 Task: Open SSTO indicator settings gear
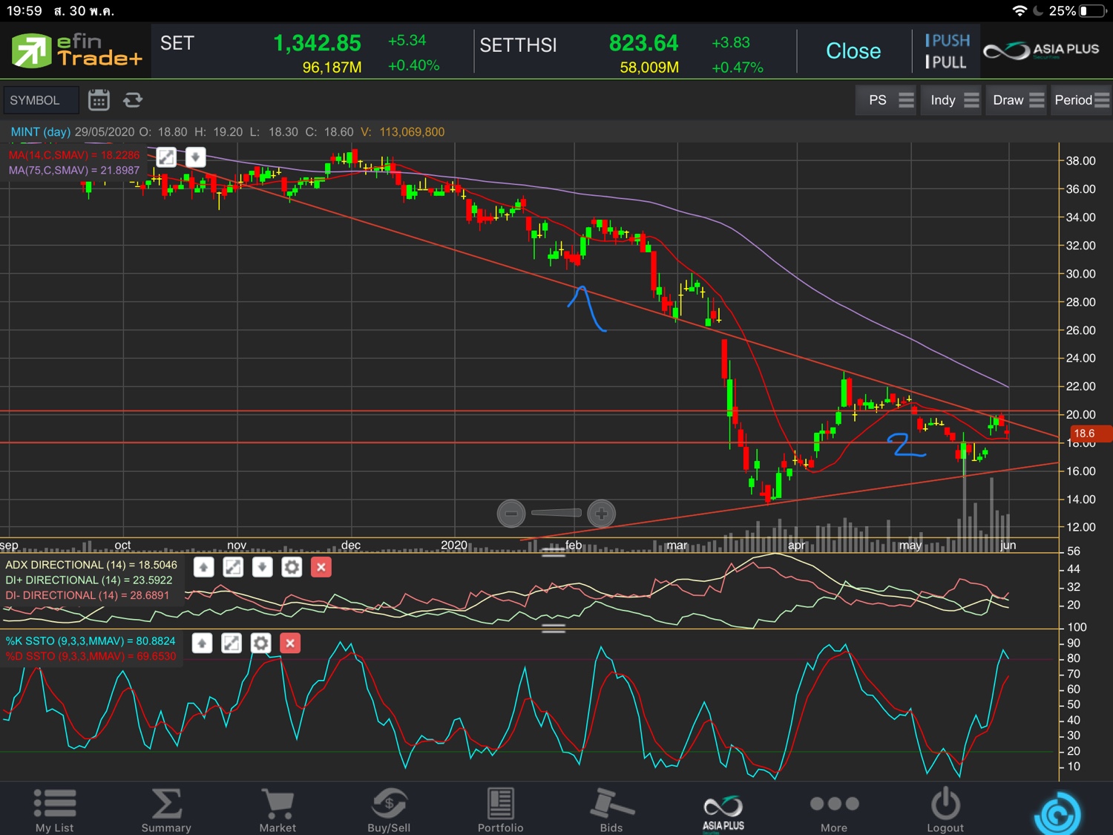click(x=260, y=643)
